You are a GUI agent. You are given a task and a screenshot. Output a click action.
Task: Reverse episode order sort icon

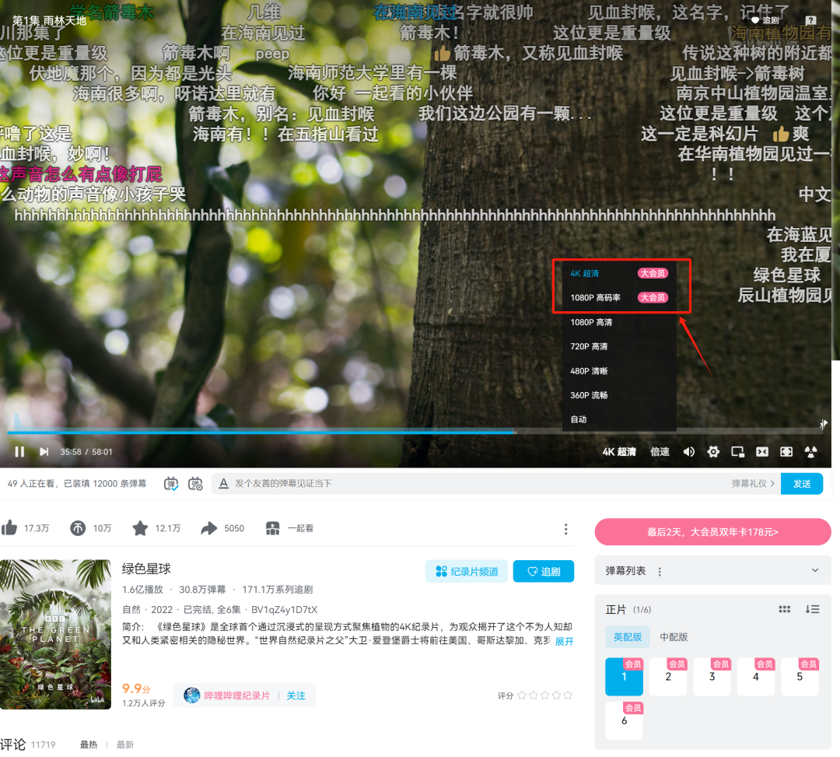(812, 609)
